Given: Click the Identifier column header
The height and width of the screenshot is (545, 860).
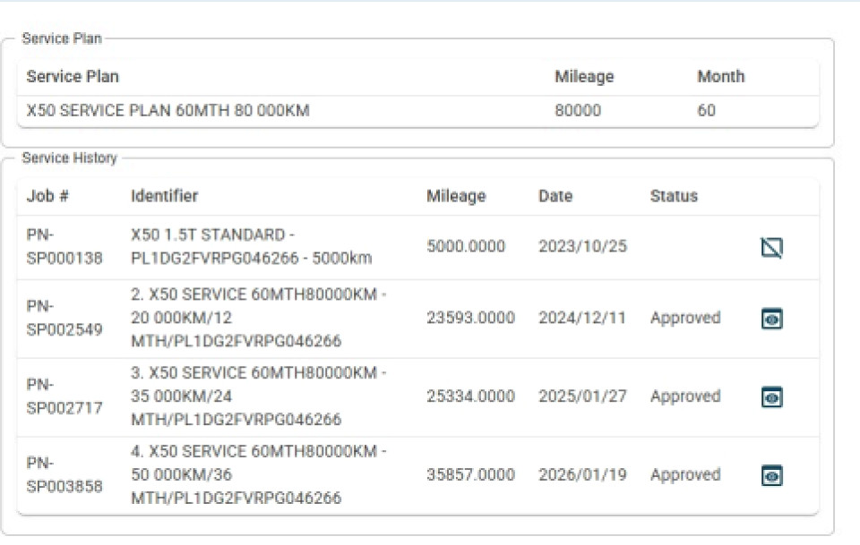Looking at the screenshot, I should pyautogui.click(x=164, y=196).
